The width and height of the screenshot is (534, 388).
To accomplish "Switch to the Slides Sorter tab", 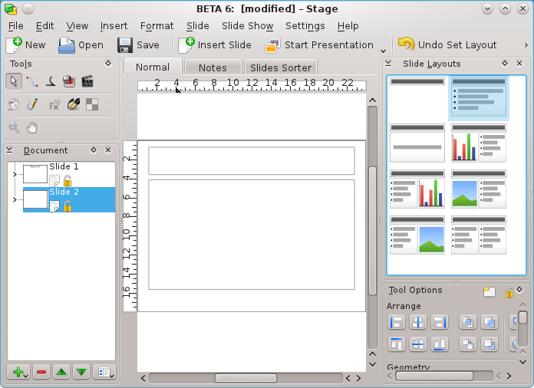I will pos(280,67).
